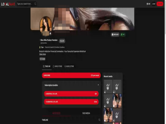Collapse the Subscription bundles section
This screenshot has width=166, height=124.
(x=98, y=85)
